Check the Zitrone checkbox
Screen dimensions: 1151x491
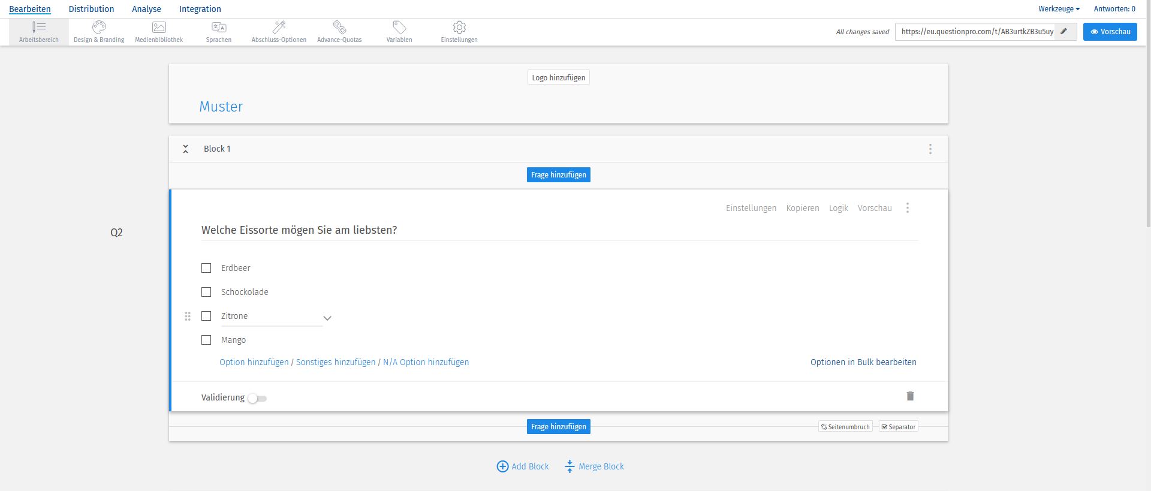tap(206, 316)
